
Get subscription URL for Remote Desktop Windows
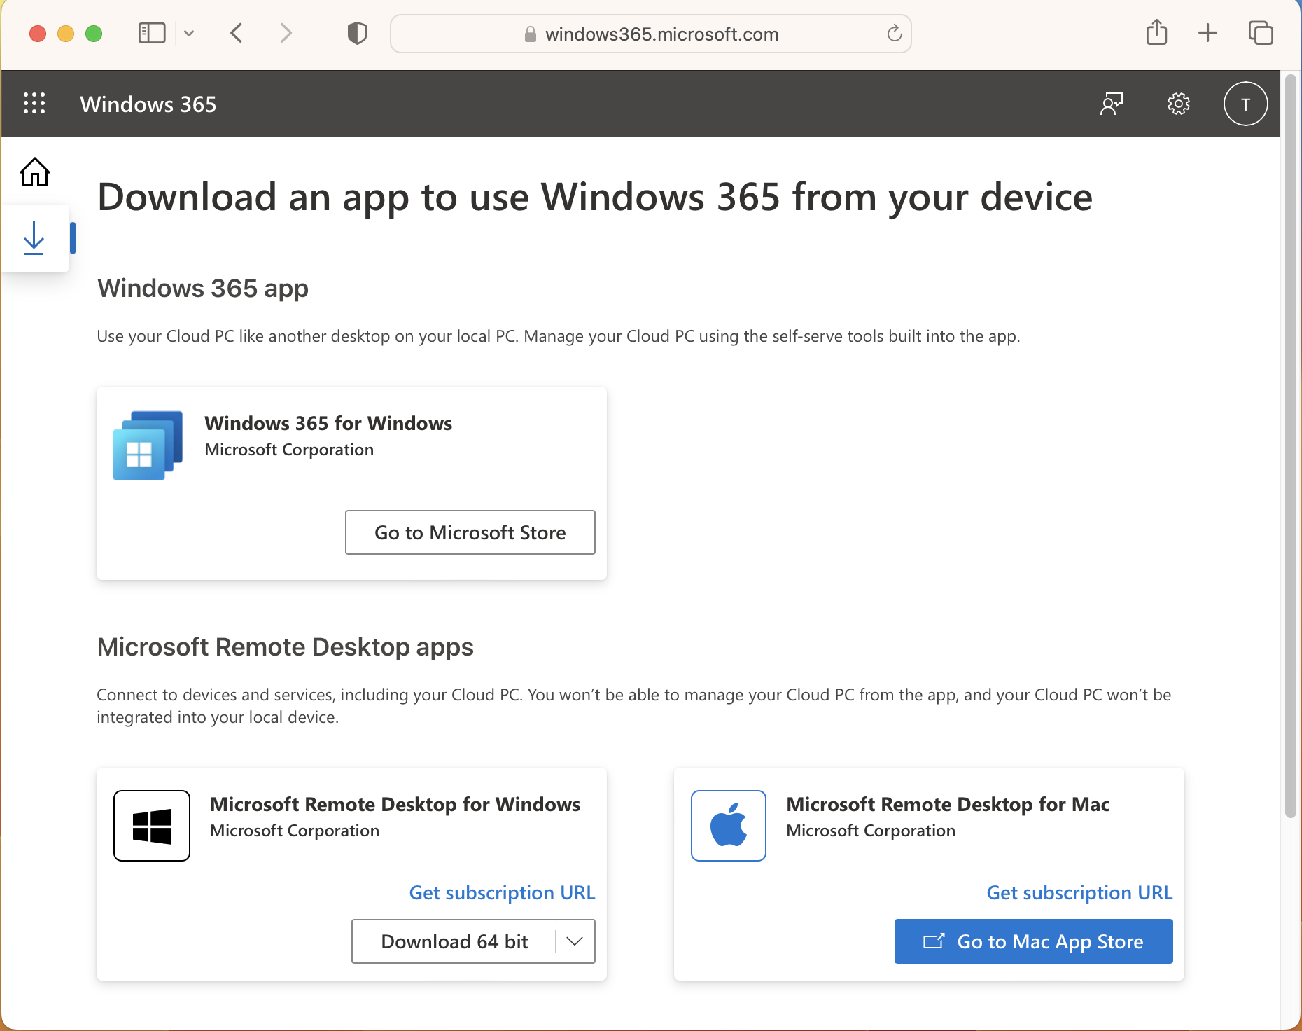pyautogui.click(x=502, y=892)
